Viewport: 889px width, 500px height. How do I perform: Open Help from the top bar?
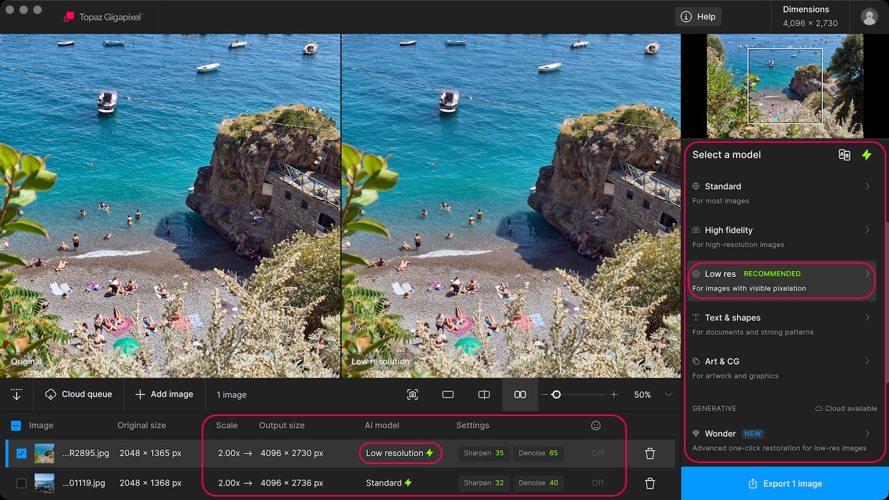698,17
